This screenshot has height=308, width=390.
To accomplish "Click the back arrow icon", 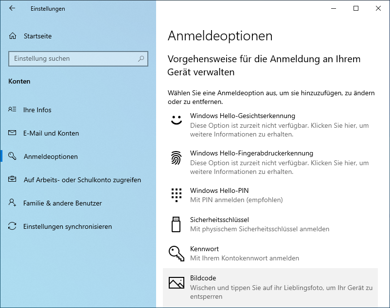I will [12, 8].
